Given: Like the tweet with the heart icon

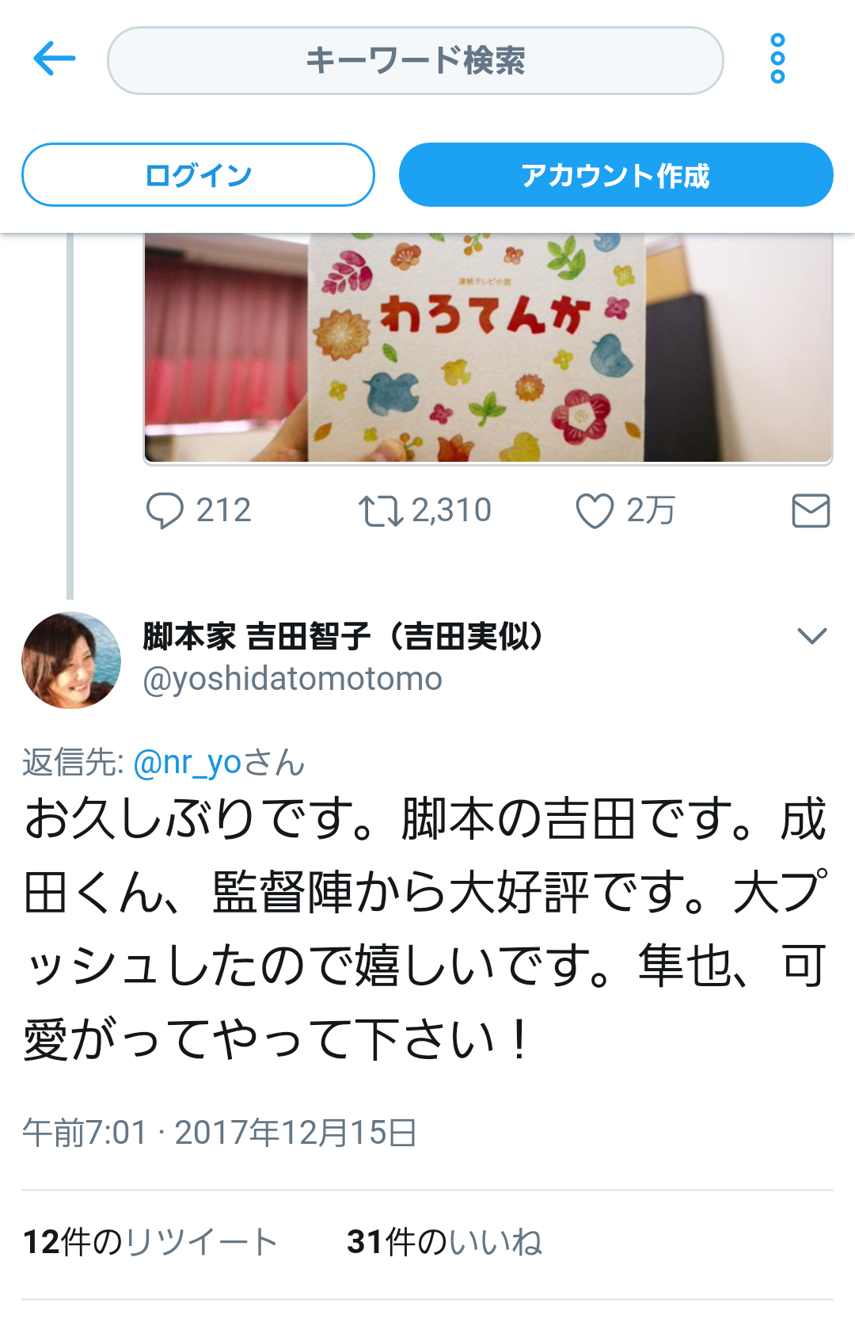Looking at the screenshot, I should point(595,510).
